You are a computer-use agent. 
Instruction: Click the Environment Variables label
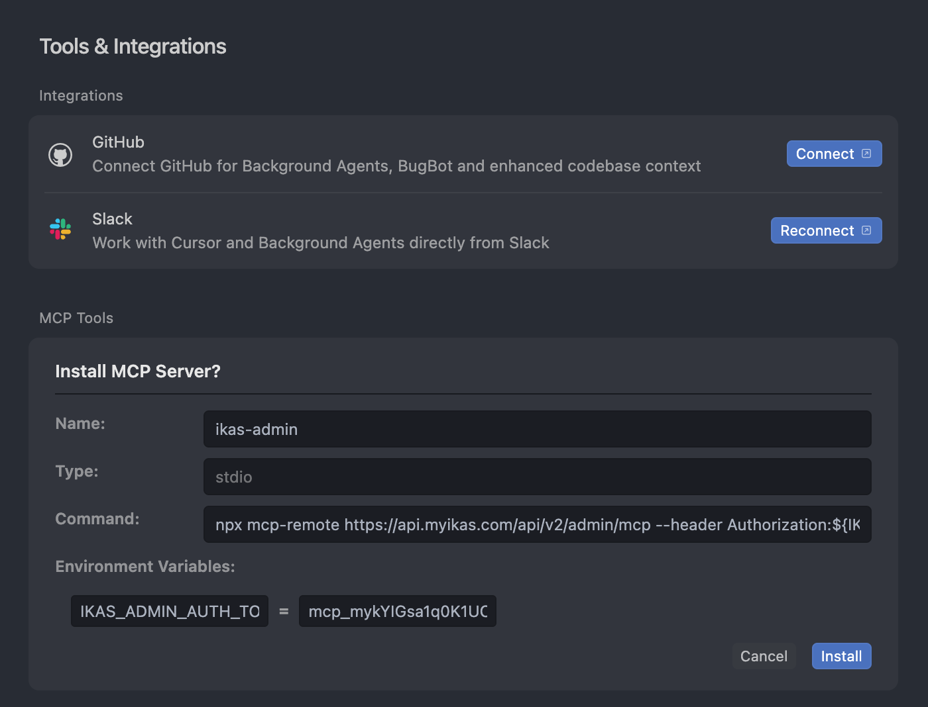tap(145, 567)
